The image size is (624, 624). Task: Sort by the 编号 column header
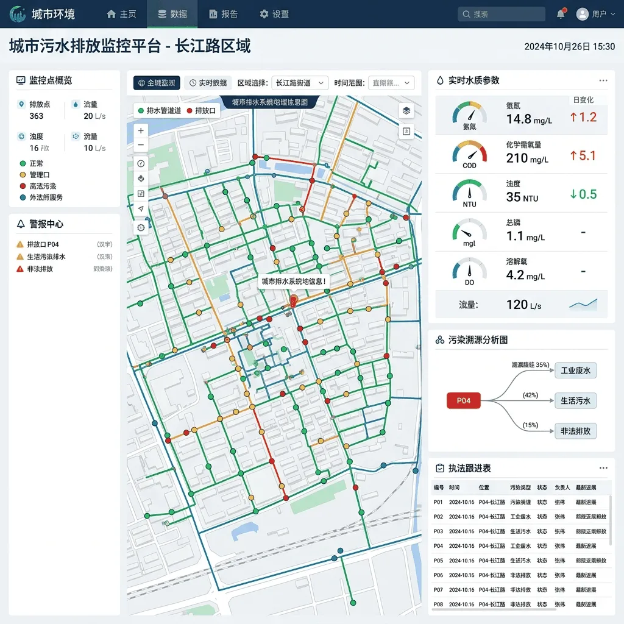pyautogui.click(x=439, y=487)
